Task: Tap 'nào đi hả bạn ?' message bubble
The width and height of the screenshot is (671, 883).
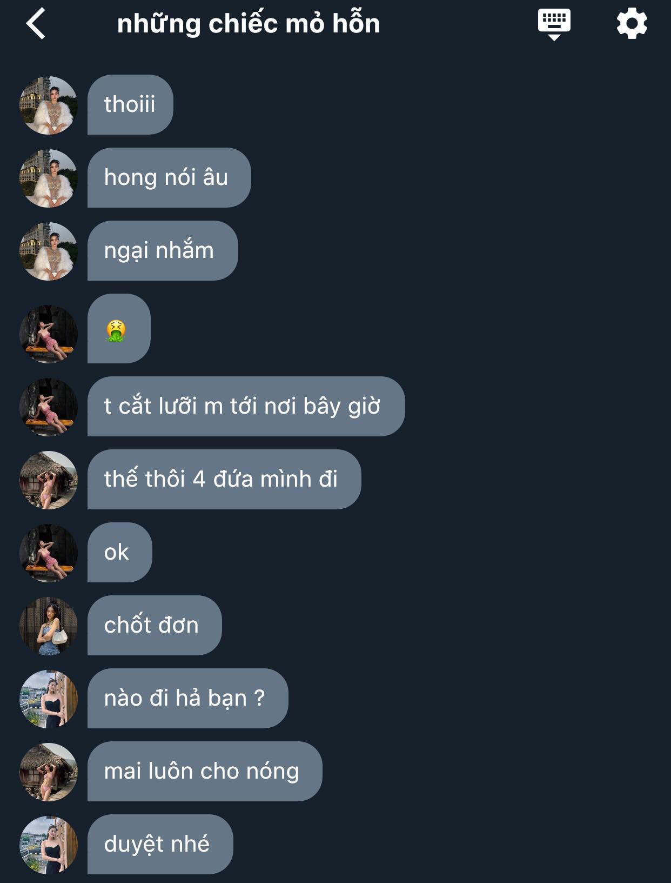Action: (x=187, y=698)
